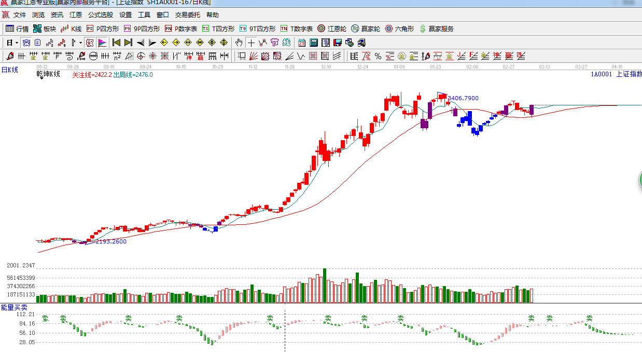Jump to first bar with skip-to-start arrow
The image size is (642, 352).
pos(116,43)
